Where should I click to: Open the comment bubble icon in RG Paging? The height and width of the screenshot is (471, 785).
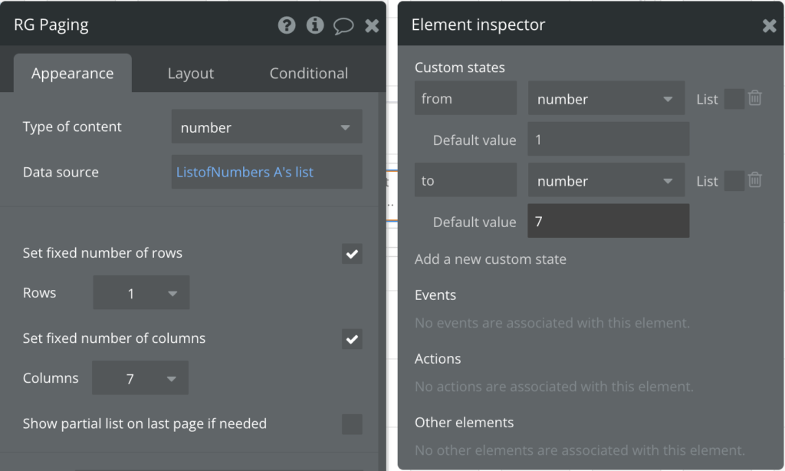point(343,26)
